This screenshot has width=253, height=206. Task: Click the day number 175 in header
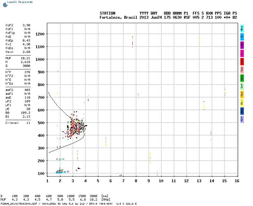pyautogui.click(x=167, y=17)
